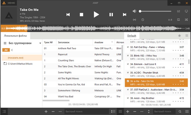This screenshot has height=115, width=191.
Task: Open the playlist sort arrows menu
Action: click(x=149, y=112)
